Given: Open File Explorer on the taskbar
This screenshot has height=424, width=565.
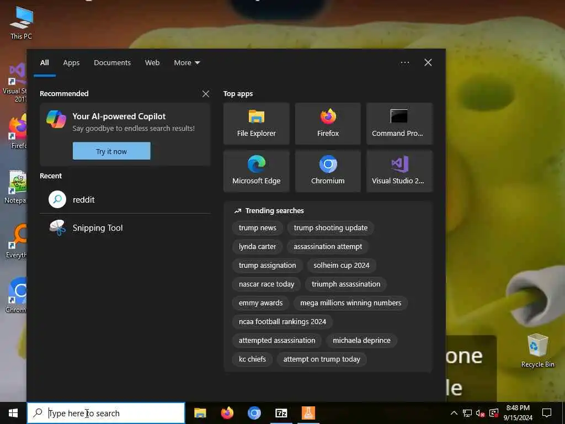Looking at the screenshot, I should tap(200, 413).
